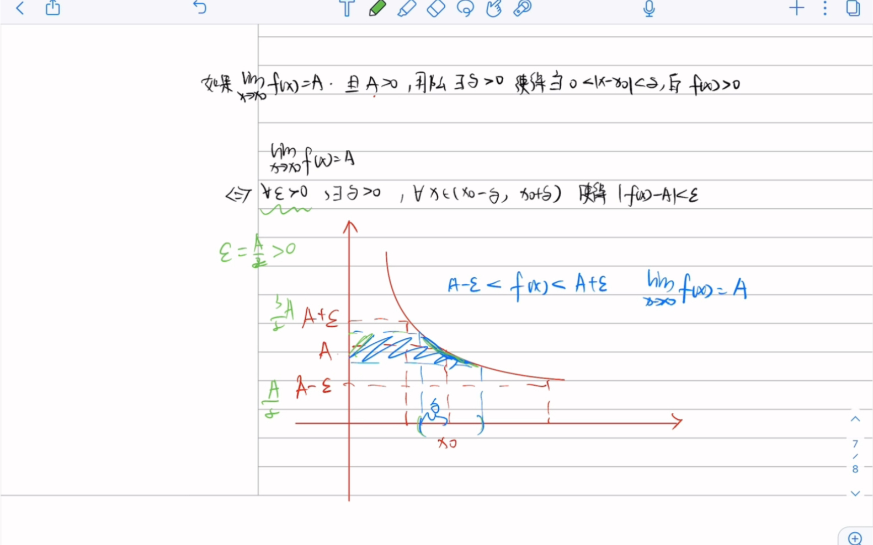Select the hand/finger touch tool

coord(494,8)
